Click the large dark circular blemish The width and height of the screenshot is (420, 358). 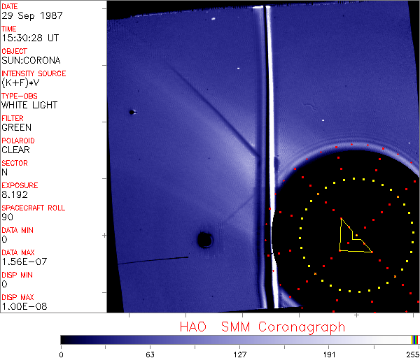(x=204, y=240)
